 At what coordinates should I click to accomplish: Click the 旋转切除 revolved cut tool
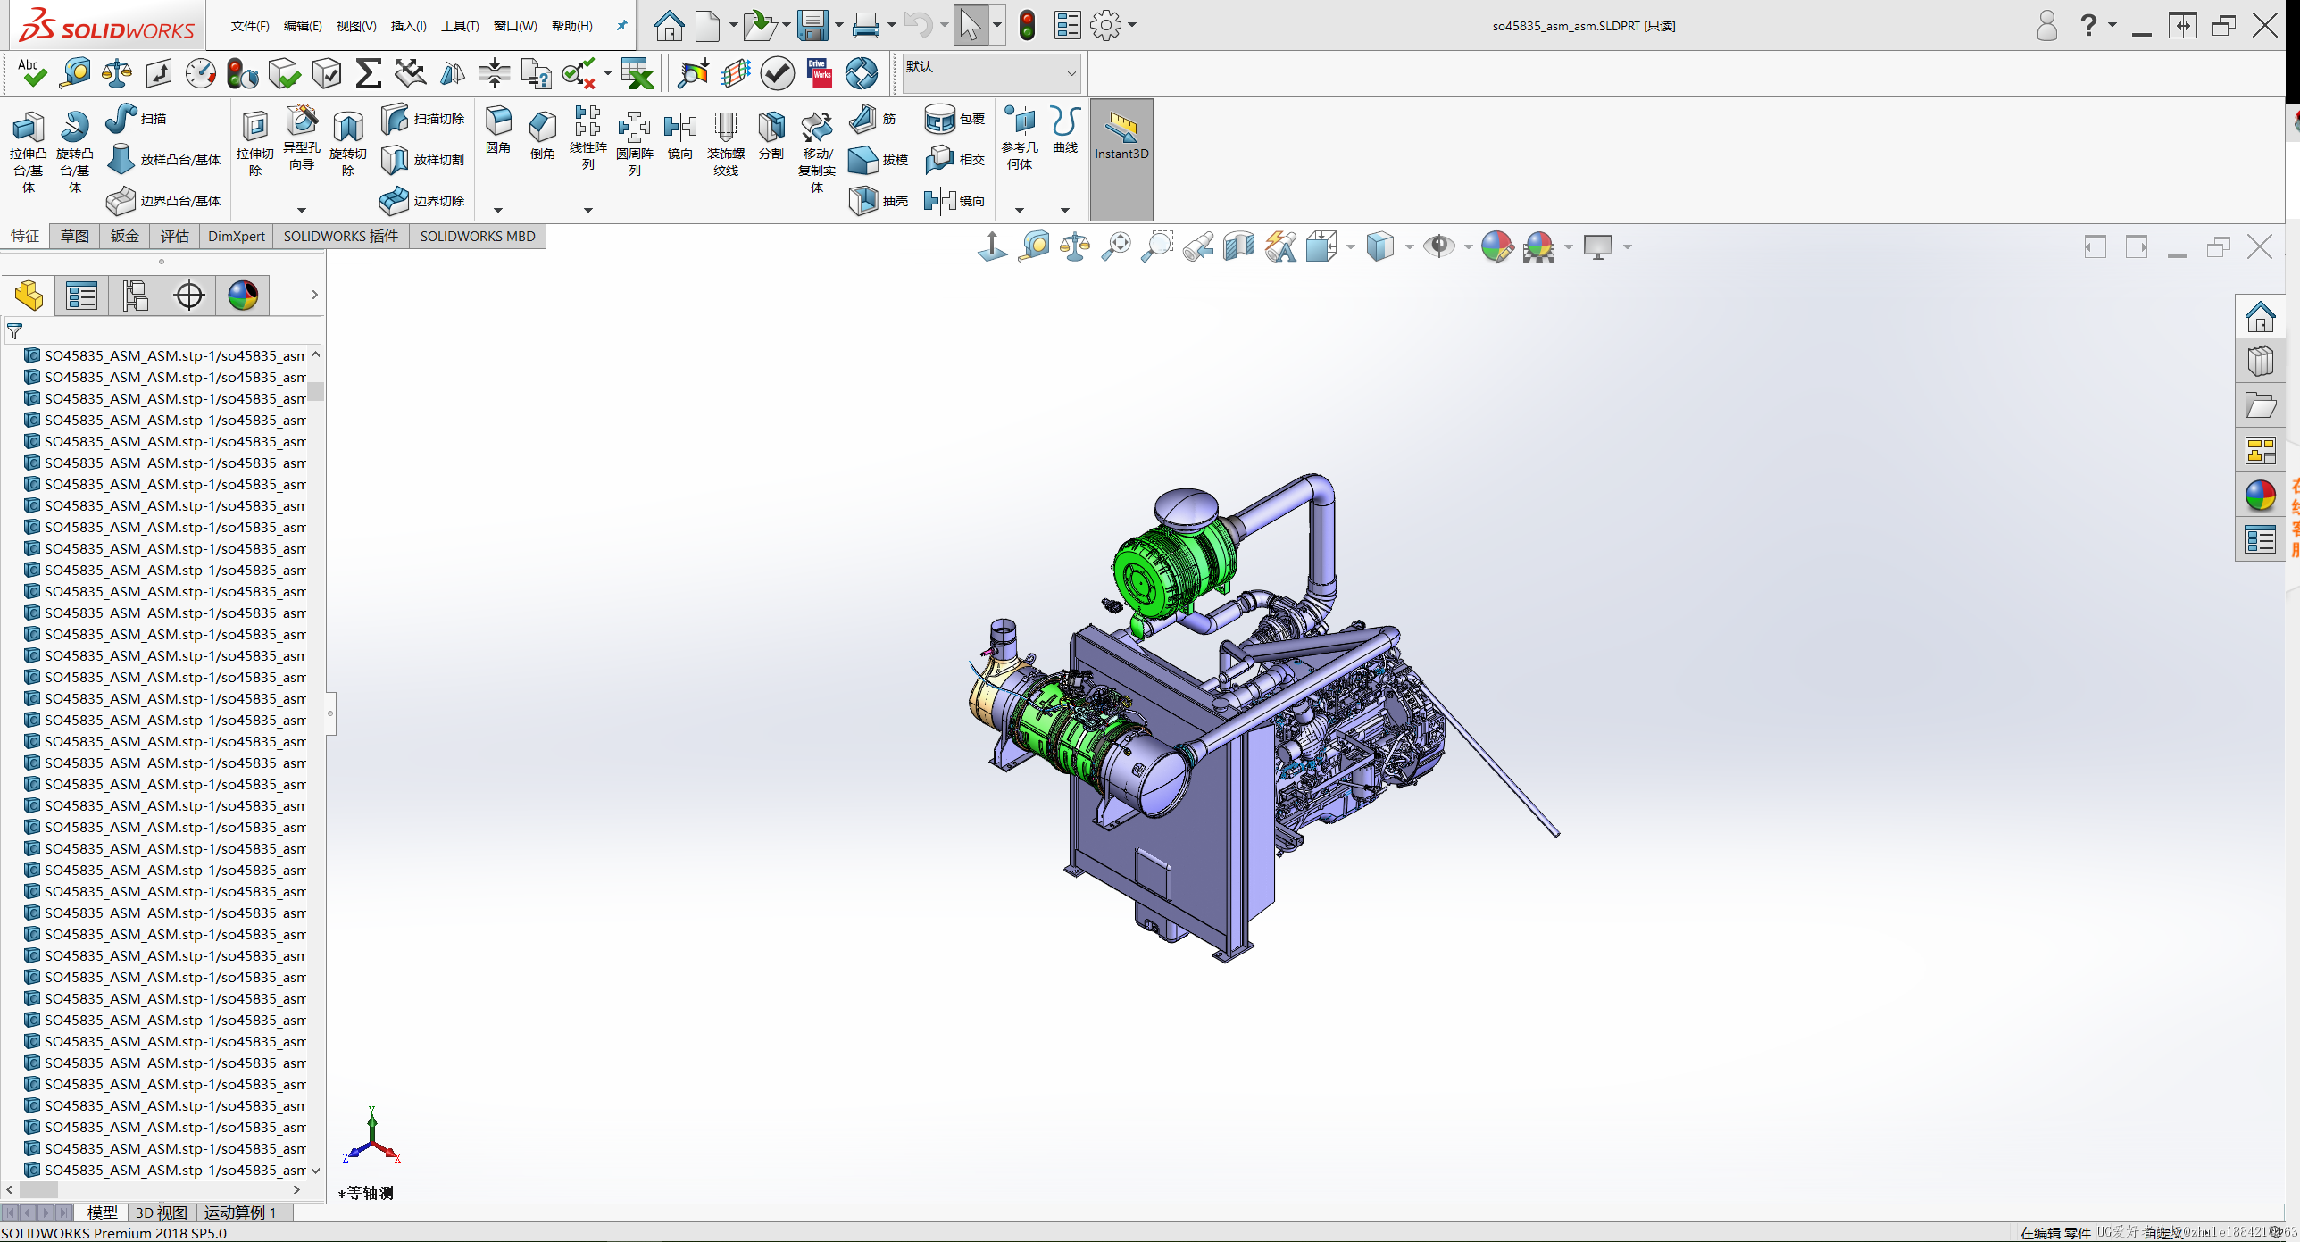click(348, 143)
